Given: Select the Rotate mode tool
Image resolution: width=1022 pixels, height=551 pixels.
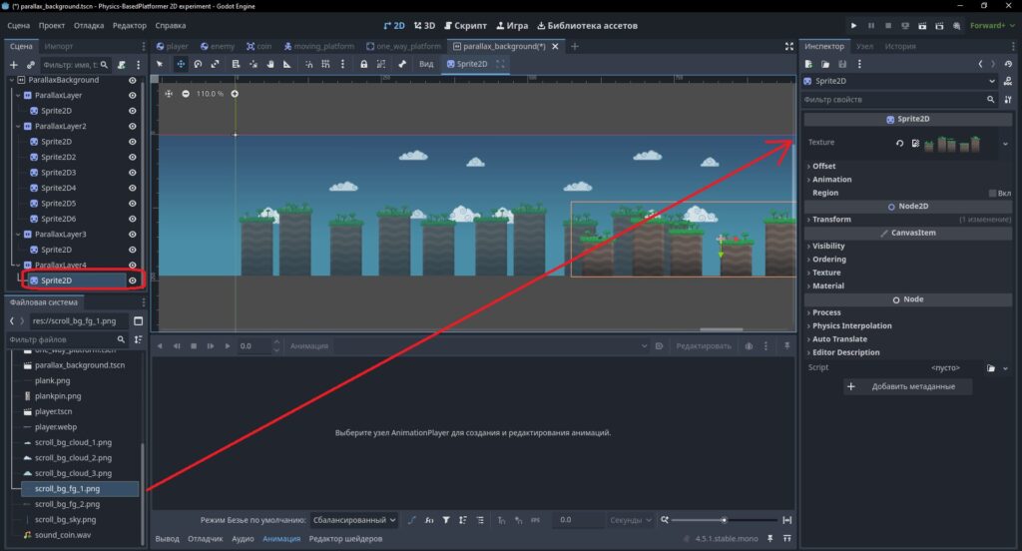Looking at the screenshot, I should 199,64.
